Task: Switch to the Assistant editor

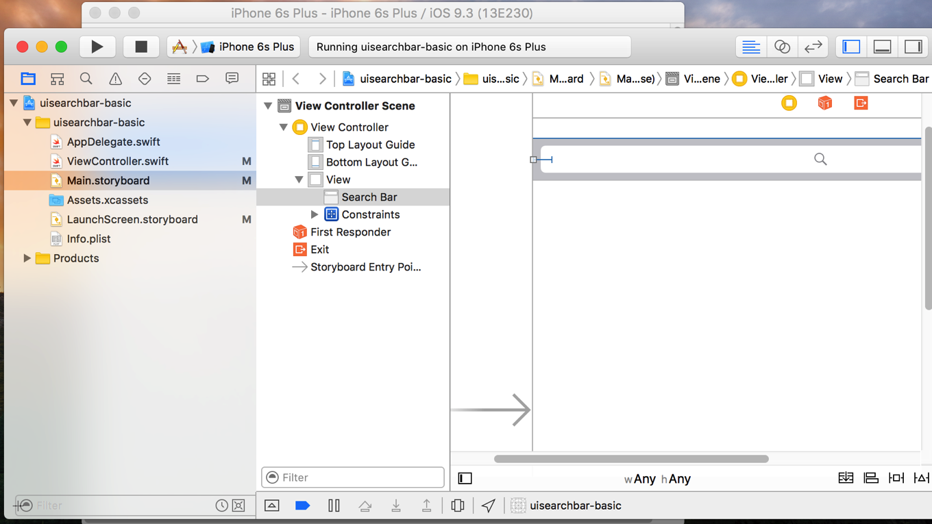Action: (x=782, y=47)
